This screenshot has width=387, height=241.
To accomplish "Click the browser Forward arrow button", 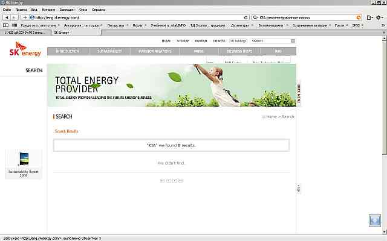I will click(15, 17).
